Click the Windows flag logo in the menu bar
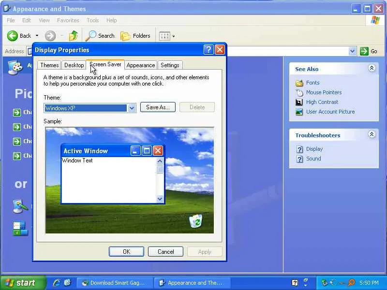Viewport: 387px width, 290px height. point(375,20)
